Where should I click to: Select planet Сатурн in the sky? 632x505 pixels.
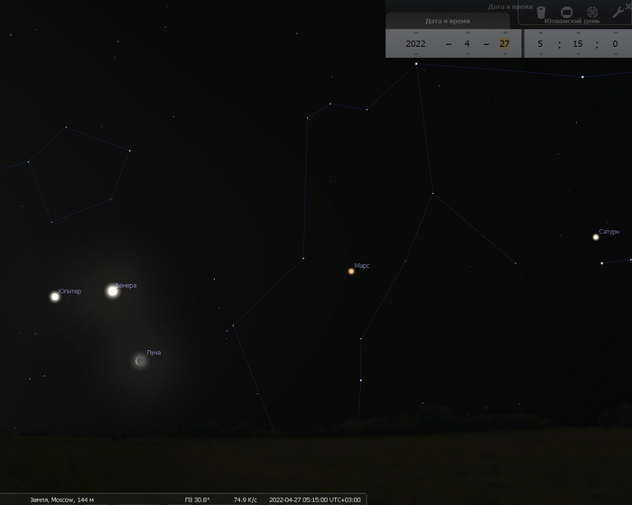(x=596, y=237)
